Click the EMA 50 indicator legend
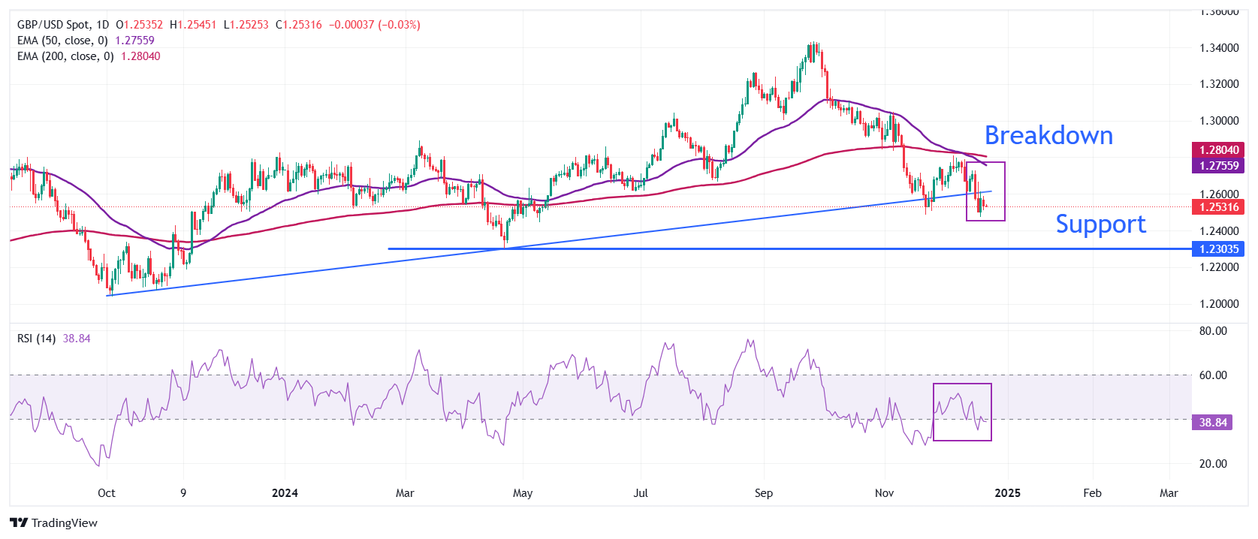This screenshot has height=539, width=1258. 62,41
